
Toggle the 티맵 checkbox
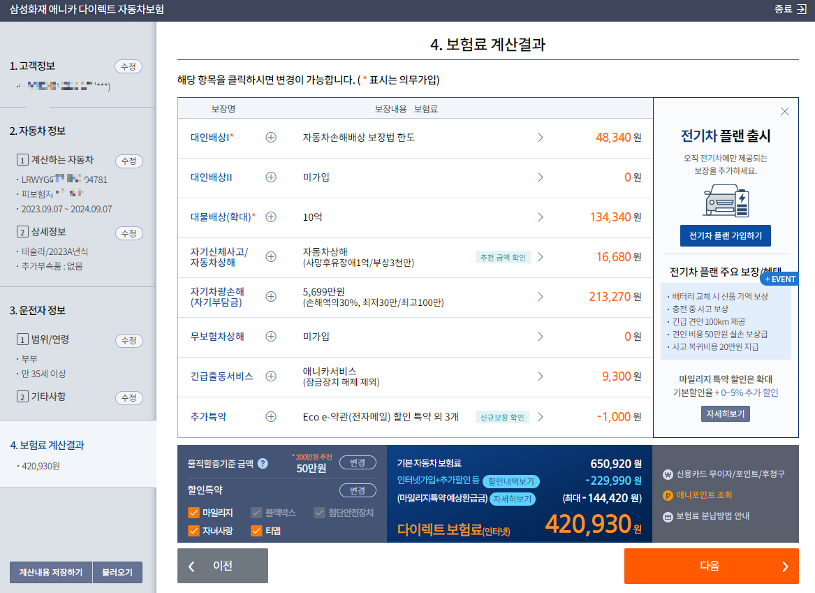point(256,531)
